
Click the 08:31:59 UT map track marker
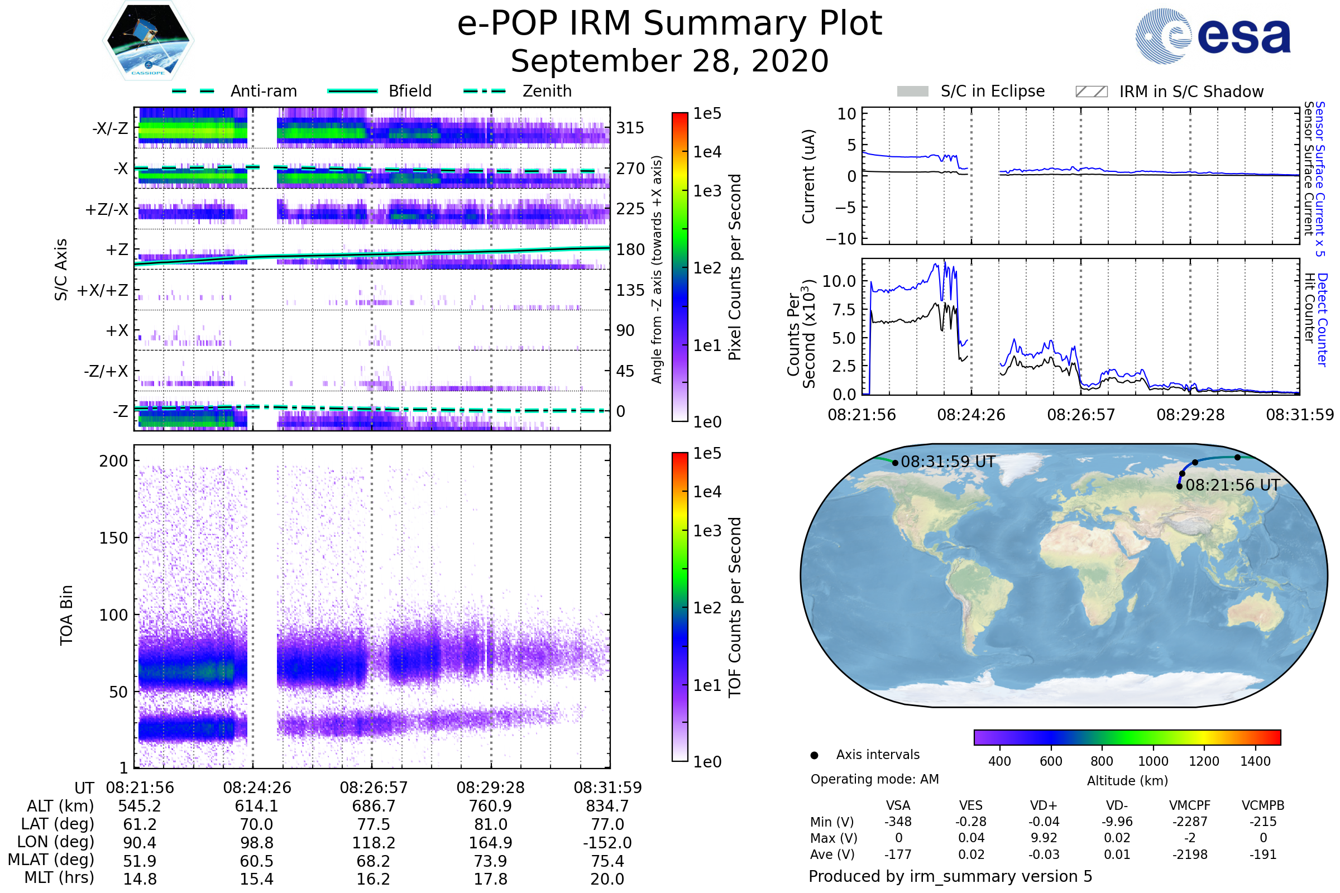(x=895, y=463)
